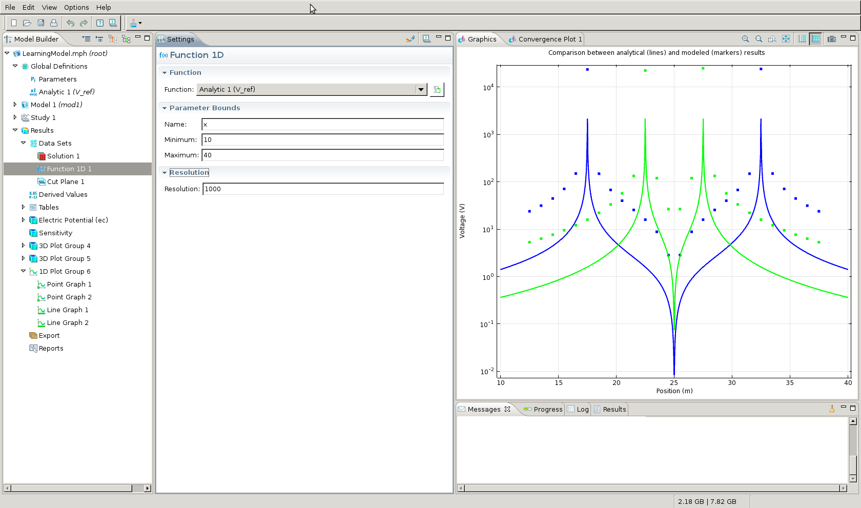Click the Undo arrow in main toolbar
This screenshot has width=861, height=508.
[70, 23]
